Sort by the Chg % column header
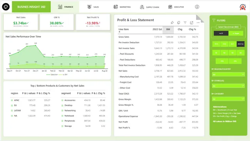 pos(192,29)
